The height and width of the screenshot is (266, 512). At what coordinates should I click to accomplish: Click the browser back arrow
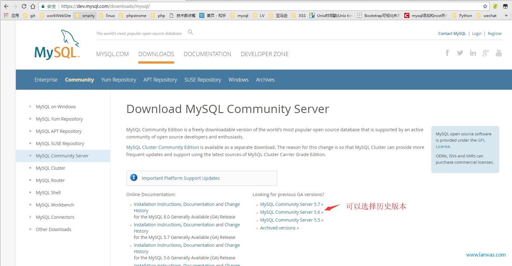point(6,6)
